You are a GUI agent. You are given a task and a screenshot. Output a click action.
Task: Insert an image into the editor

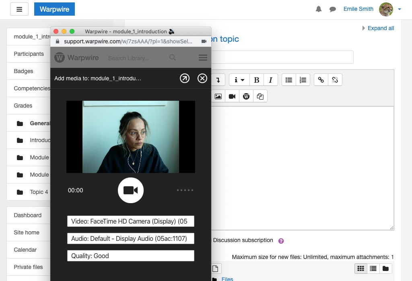(x=218, y=96)
